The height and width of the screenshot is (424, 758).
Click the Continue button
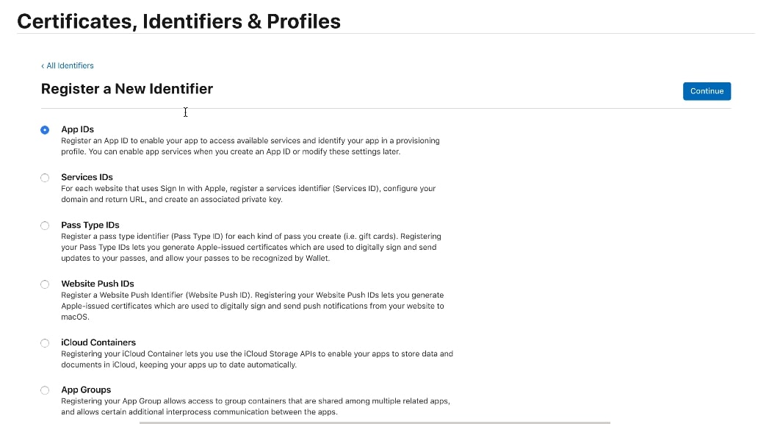point(707,91)
